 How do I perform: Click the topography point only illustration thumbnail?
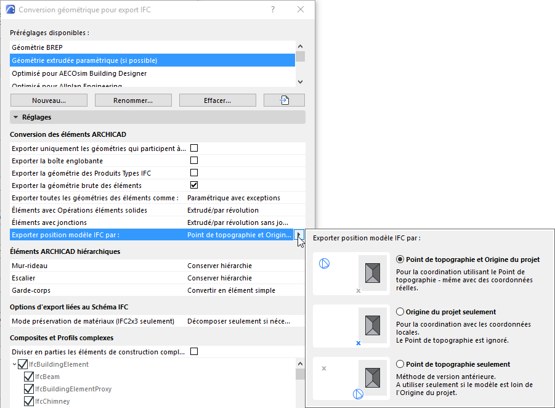[x=351, y=378]
